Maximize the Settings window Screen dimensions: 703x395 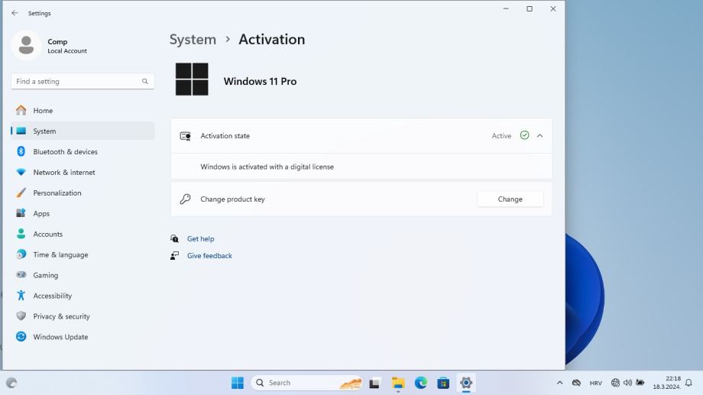click(x=530, y=9)
